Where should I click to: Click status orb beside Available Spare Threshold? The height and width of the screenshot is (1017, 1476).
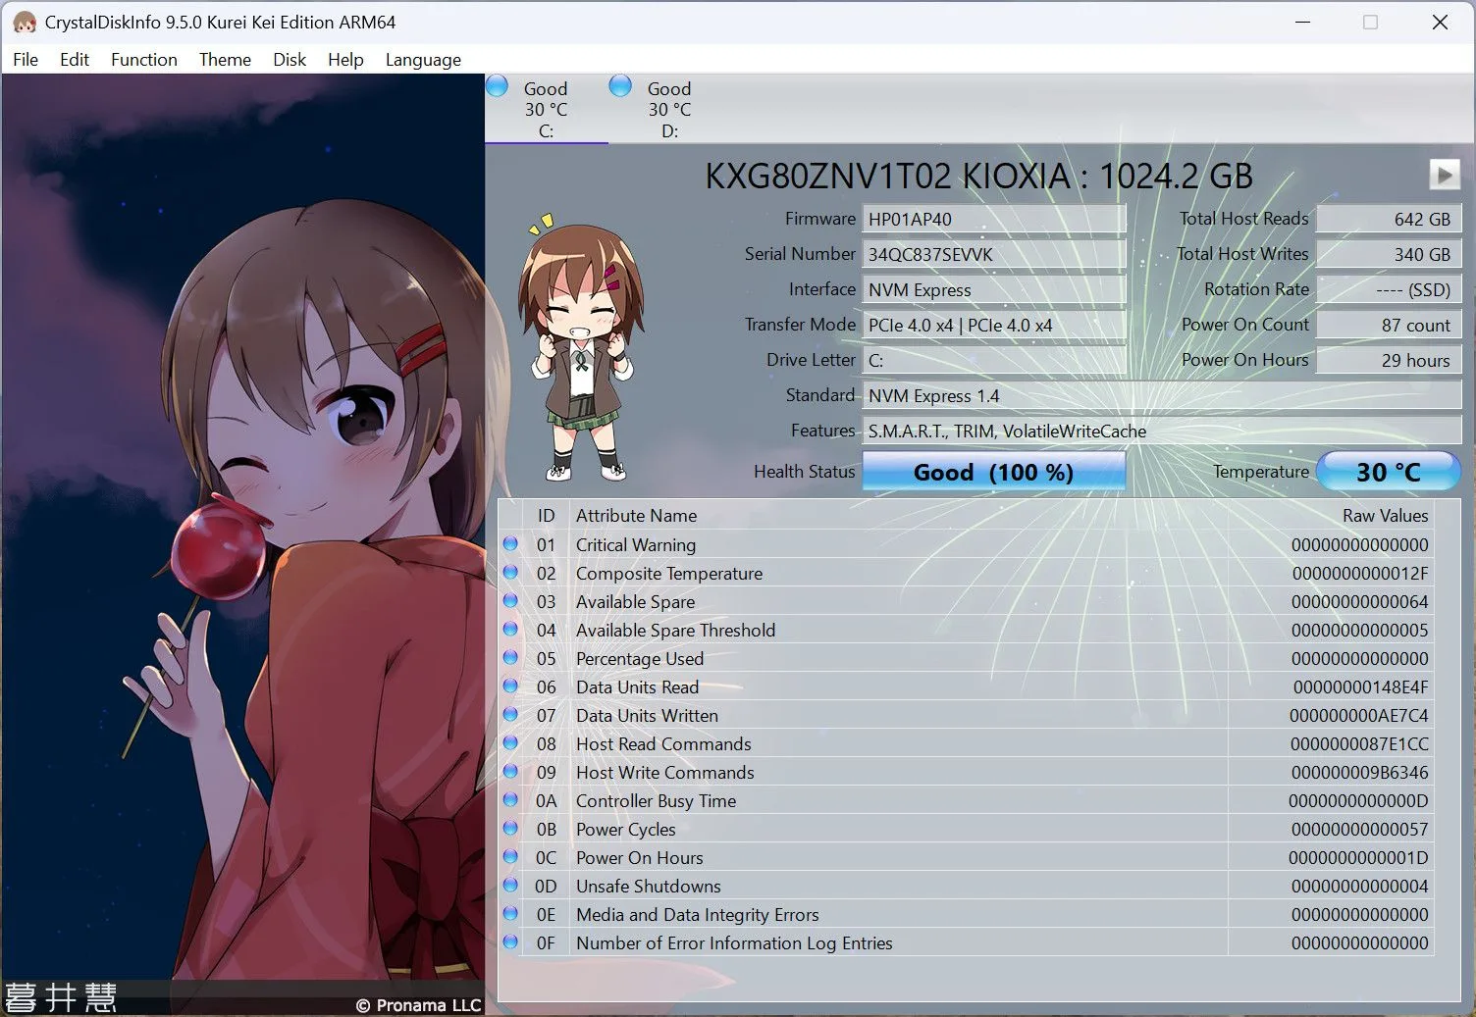pyautogui.click(x=510, y=629)
